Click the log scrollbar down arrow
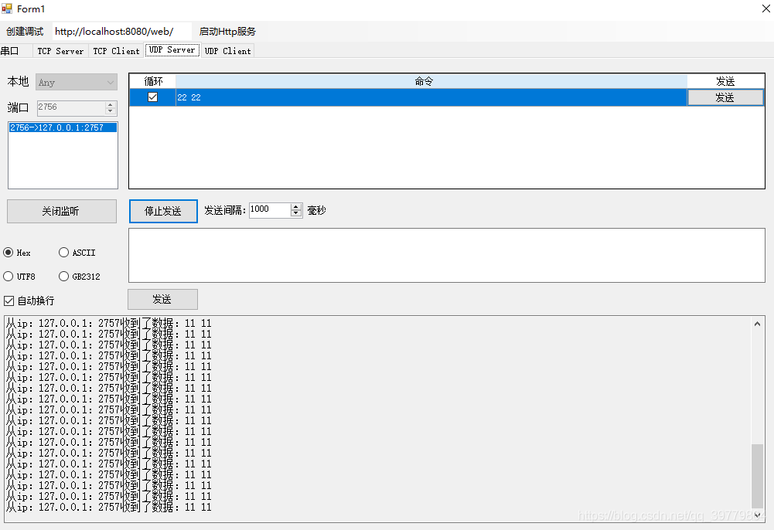The image size is (774, 530). tap(757, 515)
